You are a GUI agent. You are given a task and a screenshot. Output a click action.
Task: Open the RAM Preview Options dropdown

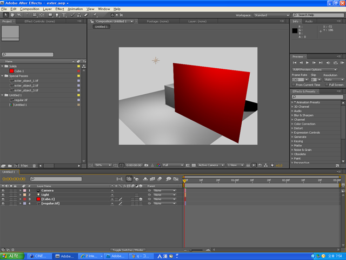click(x=315, y=70)
